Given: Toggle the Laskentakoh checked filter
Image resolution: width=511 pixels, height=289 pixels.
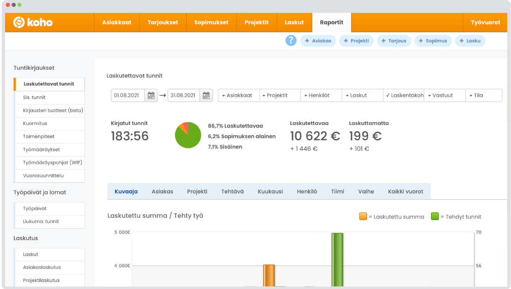Looking at the screenshot, I should pos(404,95).
